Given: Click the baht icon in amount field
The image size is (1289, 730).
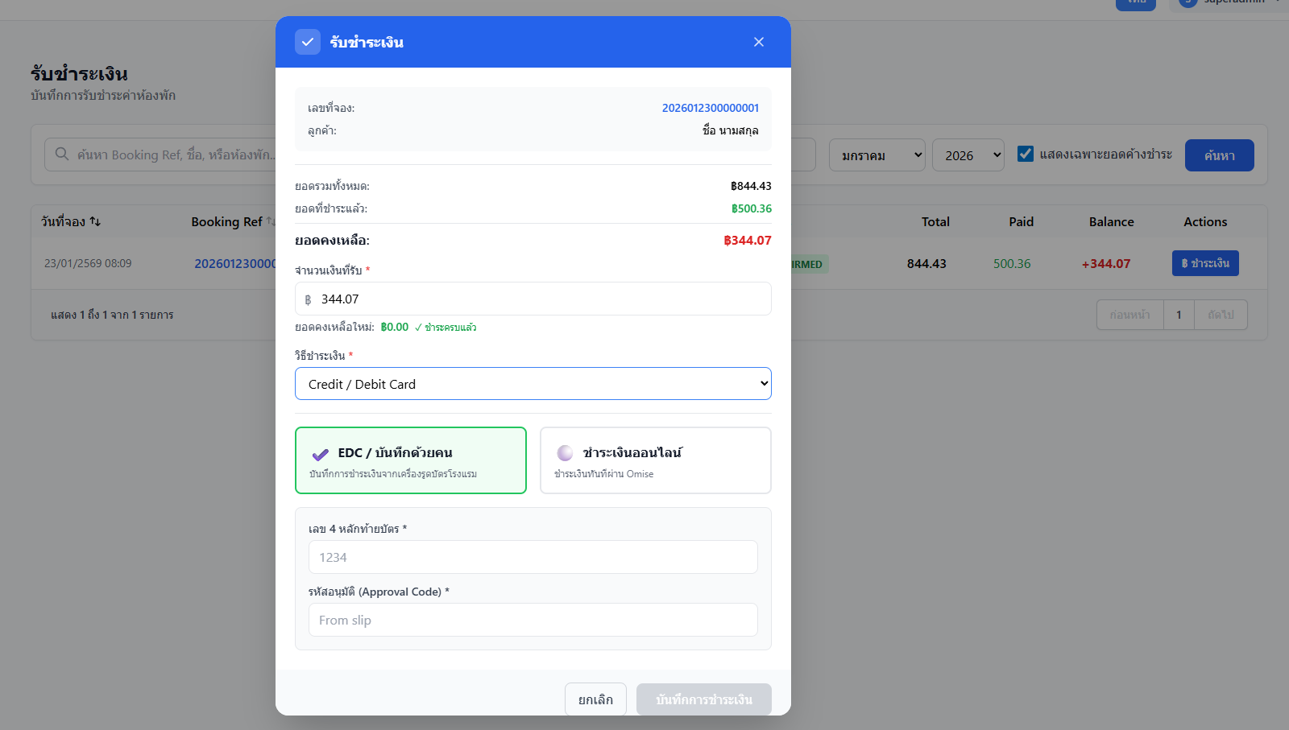Looking at the screenshot, I should pyautogui.click(x=308, y=299).
